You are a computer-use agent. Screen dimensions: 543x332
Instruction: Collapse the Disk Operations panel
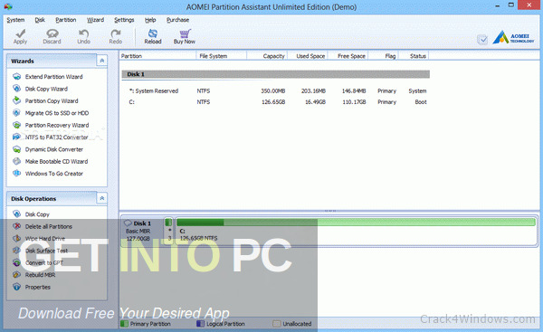pos(101,198)
